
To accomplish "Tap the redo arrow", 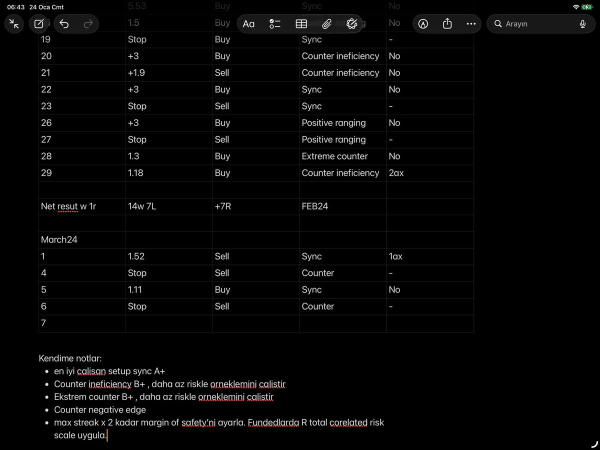I will tap(88, 23).
